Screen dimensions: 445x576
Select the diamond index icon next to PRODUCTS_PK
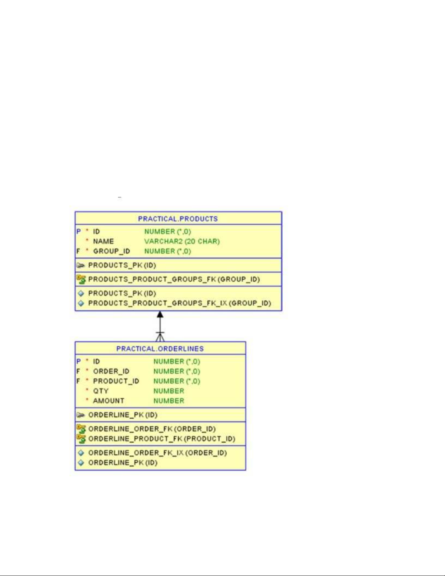click(x=81, y=293)
